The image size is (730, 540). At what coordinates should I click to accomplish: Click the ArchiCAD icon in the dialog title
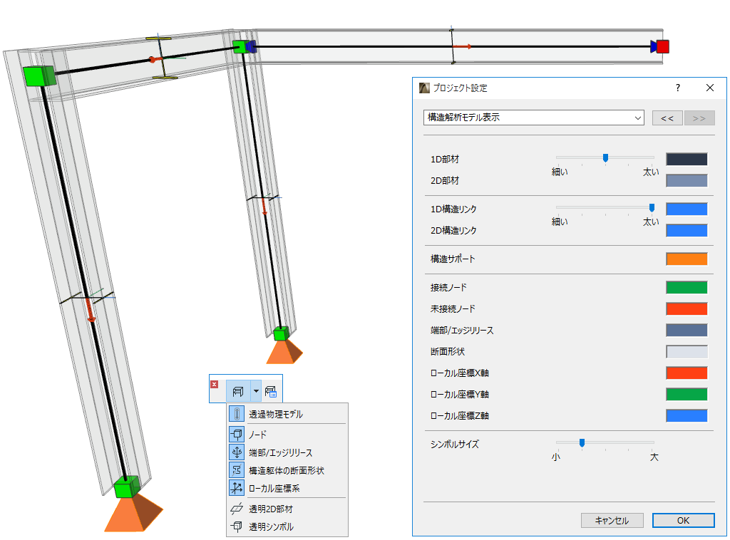click(424, 88)
